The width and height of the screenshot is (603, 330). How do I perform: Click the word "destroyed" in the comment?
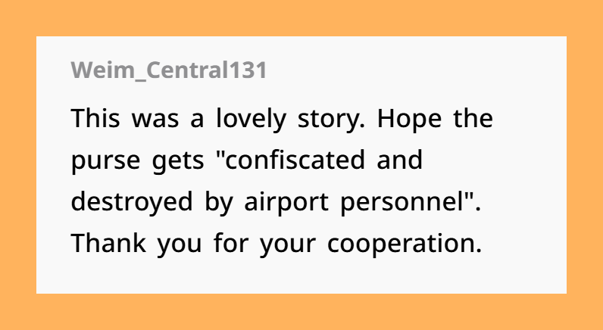pos(132,202)
